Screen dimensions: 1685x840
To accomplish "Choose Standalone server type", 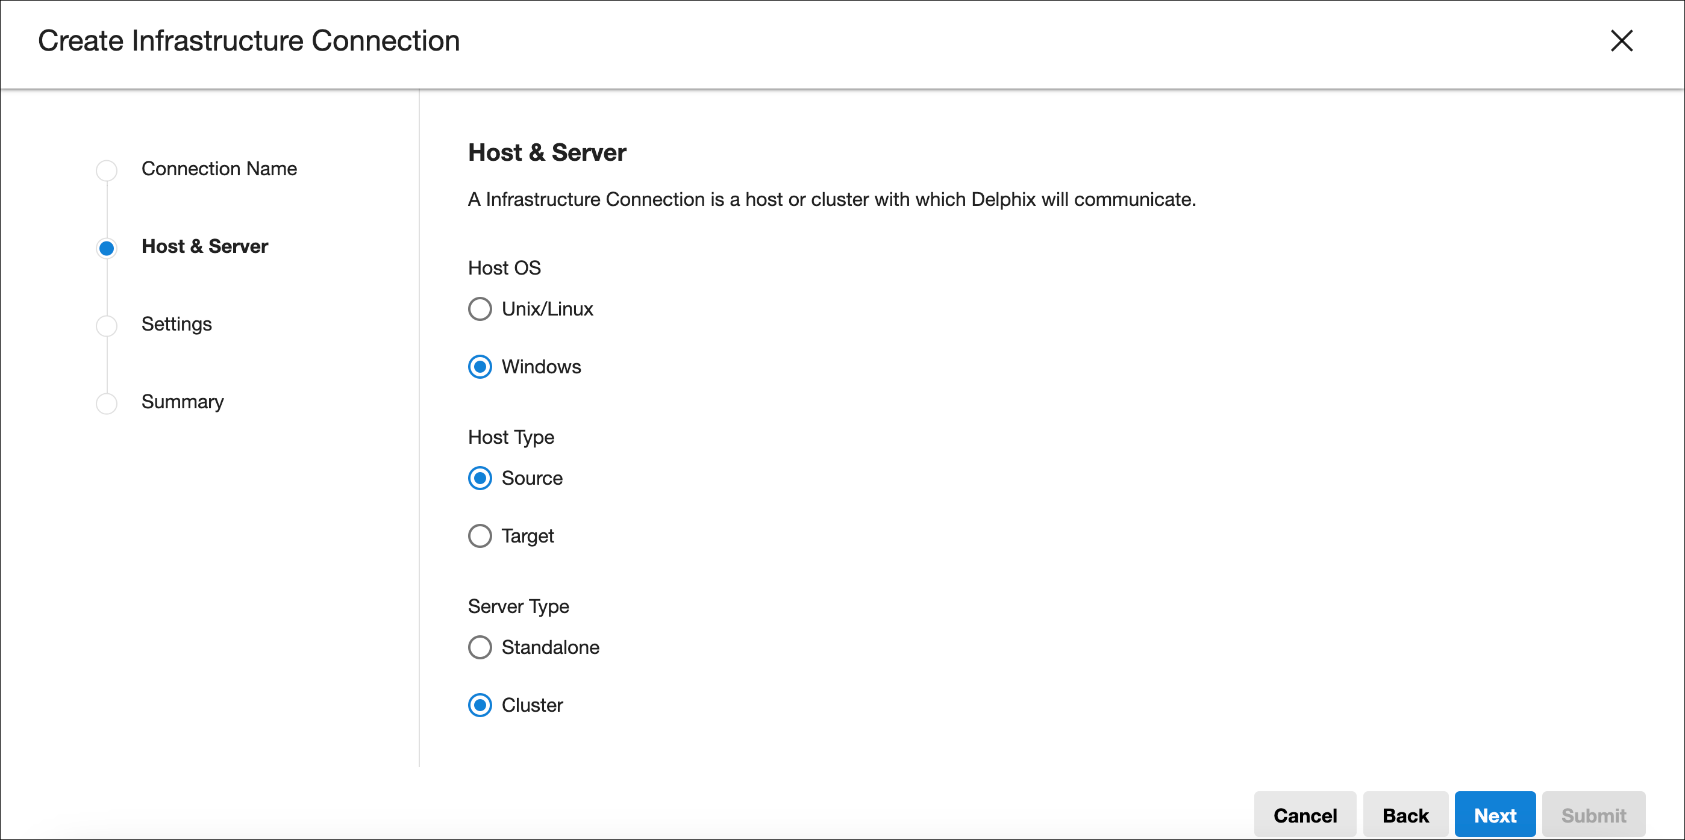I will click(x=480, y=648).
